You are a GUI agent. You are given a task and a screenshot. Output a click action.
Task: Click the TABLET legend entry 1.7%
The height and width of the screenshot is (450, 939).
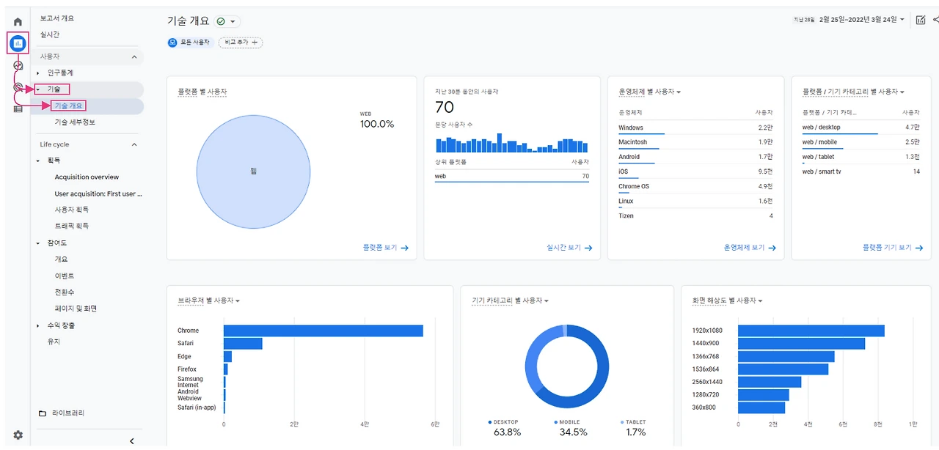[634, 428]
